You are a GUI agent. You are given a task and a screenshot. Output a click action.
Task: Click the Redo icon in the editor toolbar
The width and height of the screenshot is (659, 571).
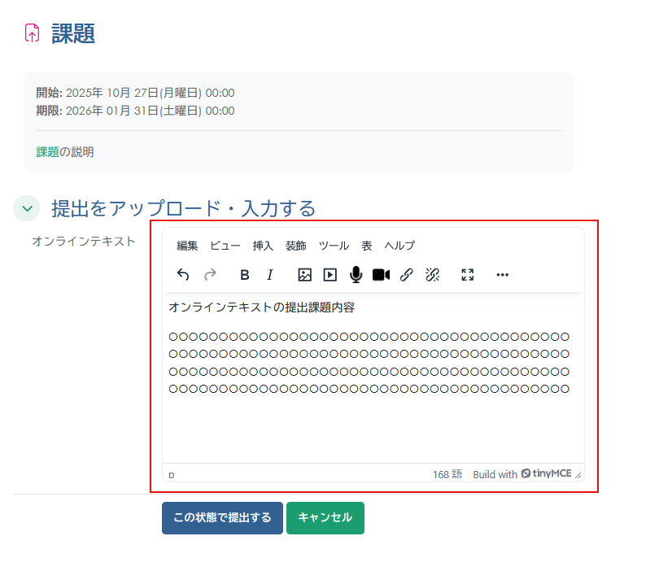pyautogui.click(x=210, y=274)
